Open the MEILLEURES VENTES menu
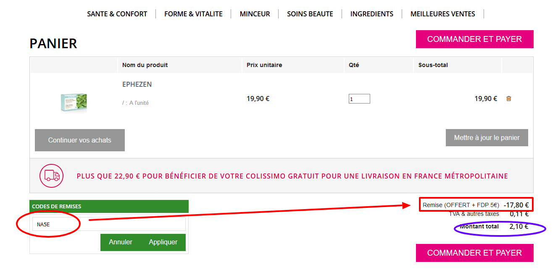 443,13
